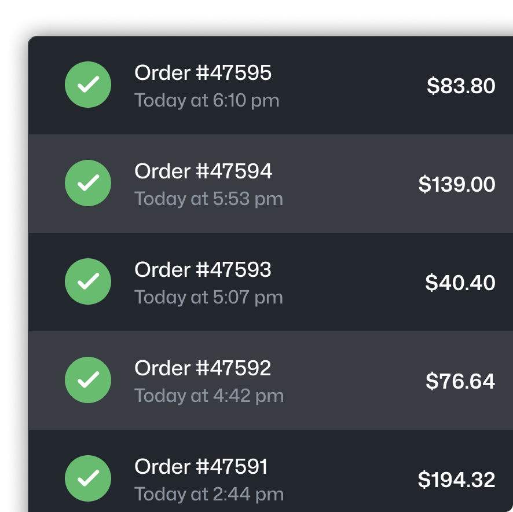Click the $40.40 order amount
The height and width of the screenshot is (512, 513).
click(460, 283)
